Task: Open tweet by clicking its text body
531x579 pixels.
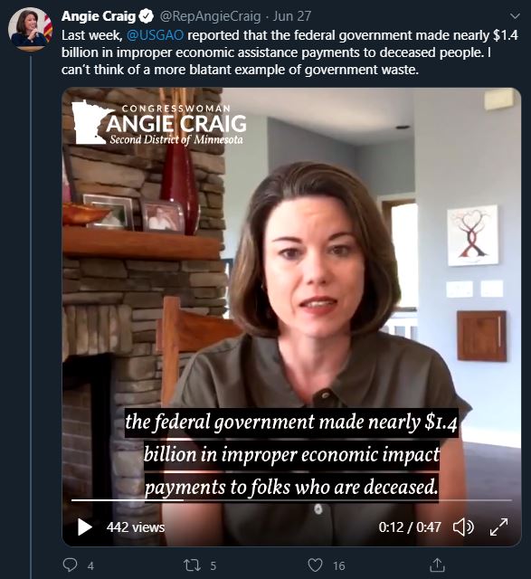Action: [x=289, y=52]
